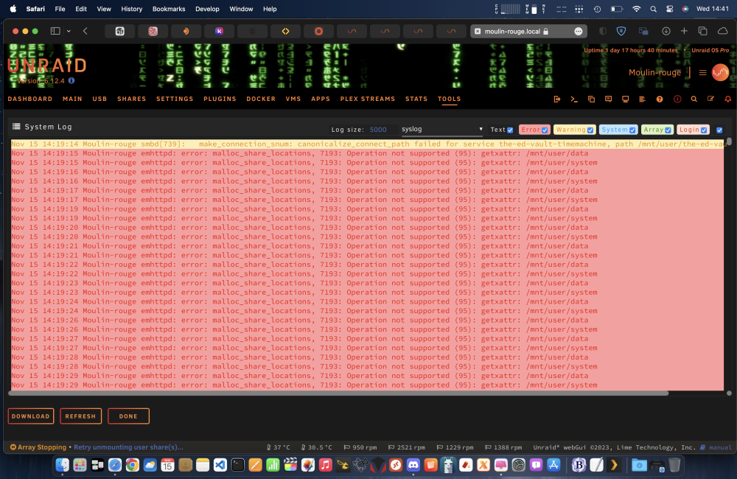Uncheck the Text filter checkbox
The width and height of the screenshot is (737, 479).
510,130
